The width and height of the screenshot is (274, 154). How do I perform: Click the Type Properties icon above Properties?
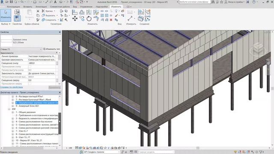click(x=17, y=12)
